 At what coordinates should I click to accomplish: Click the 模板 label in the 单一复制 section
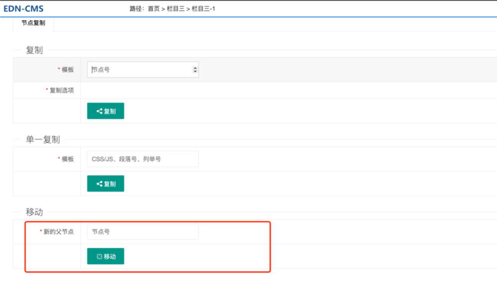point(67,159)
